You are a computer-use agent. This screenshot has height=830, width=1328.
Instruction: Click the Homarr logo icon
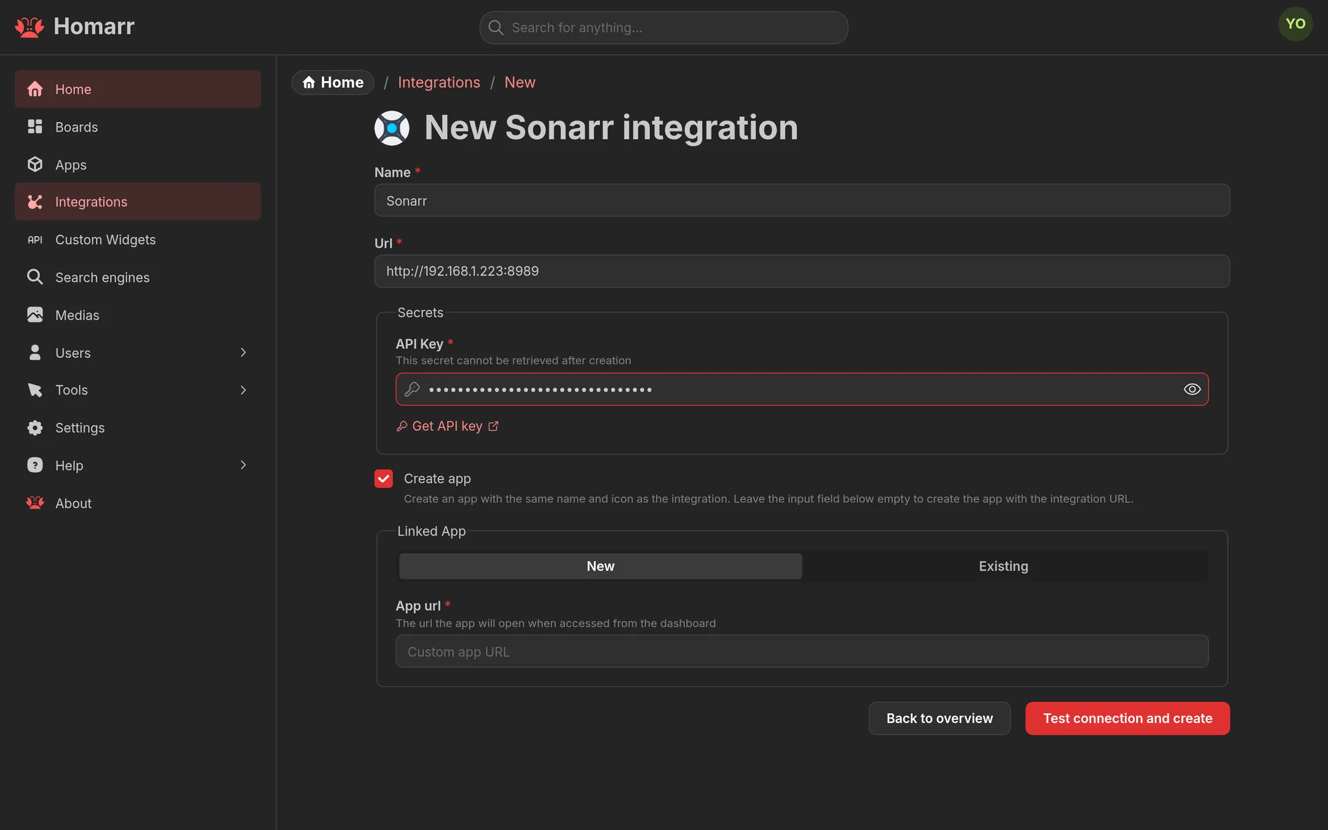point(30,27)
